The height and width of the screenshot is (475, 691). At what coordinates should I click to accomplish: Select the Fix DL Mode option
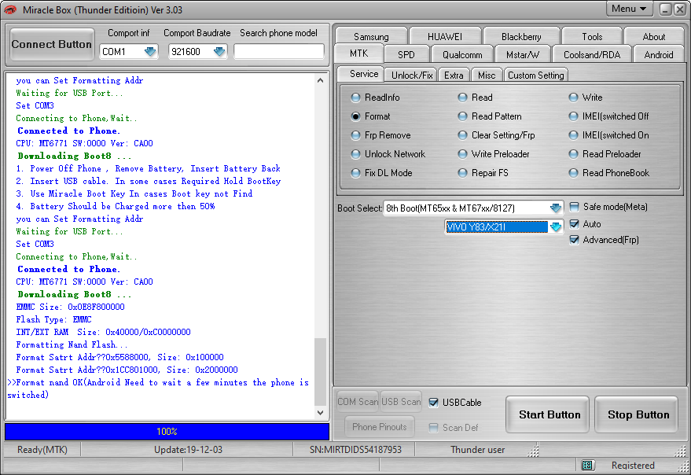(381, 173)
